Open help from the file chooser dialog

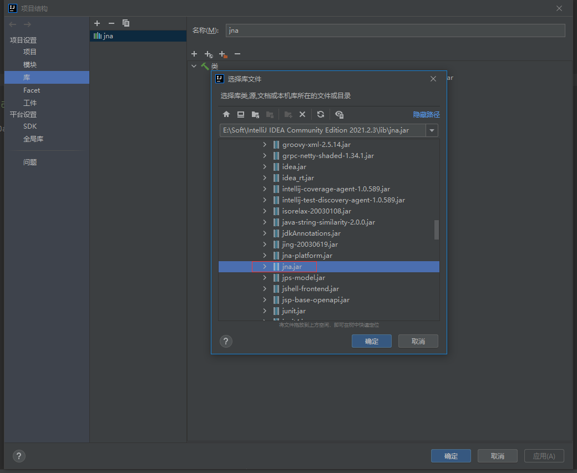coord(226,342)
